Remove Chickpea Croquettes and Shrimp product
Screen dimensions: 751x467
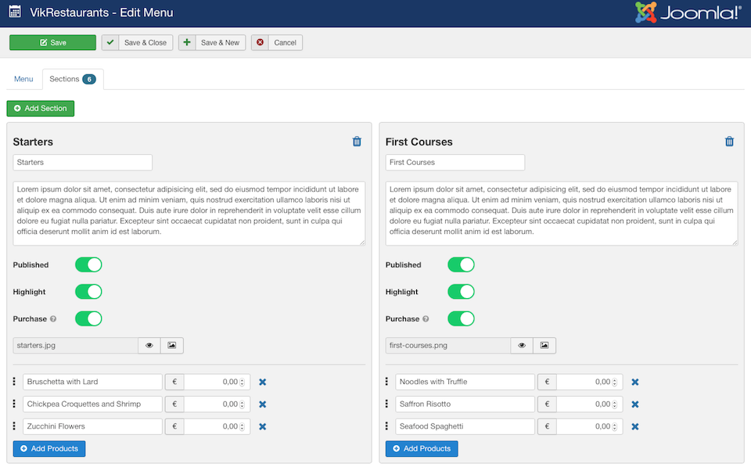pyautogui.click(x=263, y=404)
